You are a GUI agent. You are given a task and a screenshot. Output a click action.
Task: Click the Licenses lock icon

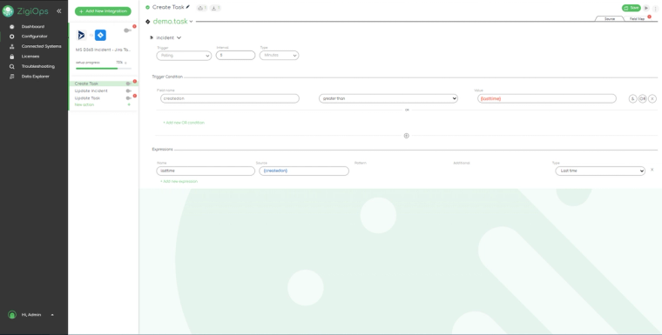click(x=12, y=57)
